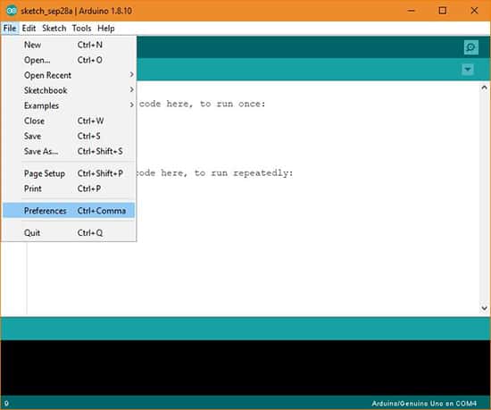Open the Tools menu

point(81,29)
